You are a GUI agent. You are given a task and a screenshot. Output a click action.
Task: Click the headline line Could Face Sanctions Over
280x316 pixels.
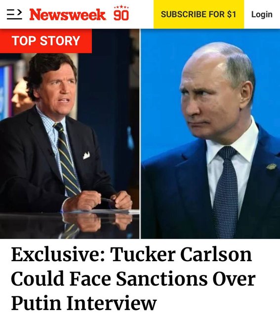tap(133, 278)
